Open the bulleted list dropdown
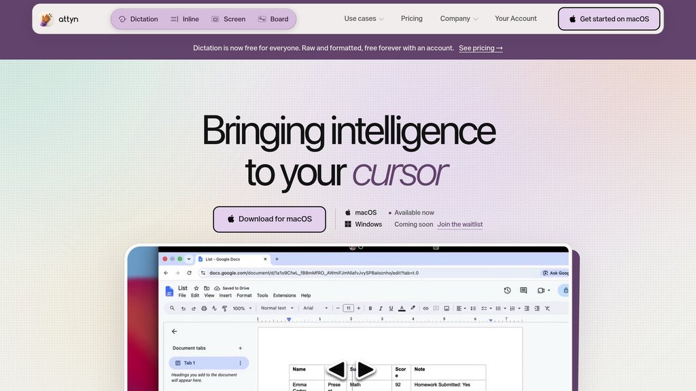Screen dimensions: 696x391 [x=501, y=309]
